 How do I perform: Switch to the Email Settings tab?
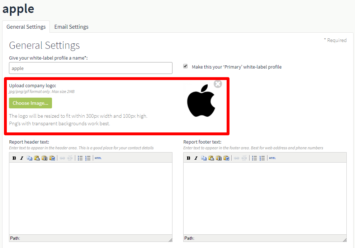click(x=71, y=27)
